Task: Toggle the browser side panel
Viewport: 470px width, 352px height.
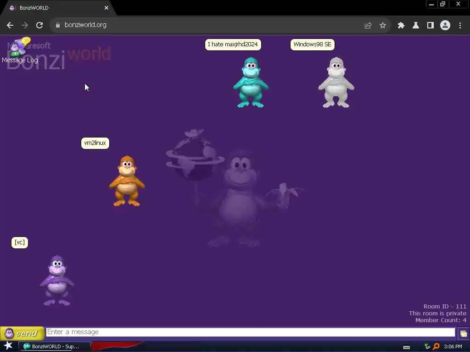Action: (431, 26)
